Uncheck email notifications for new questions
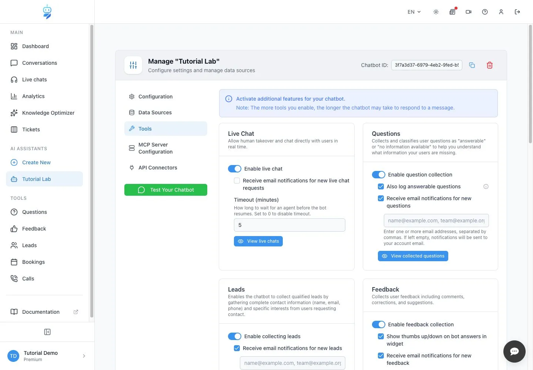 tap(381, 198)
